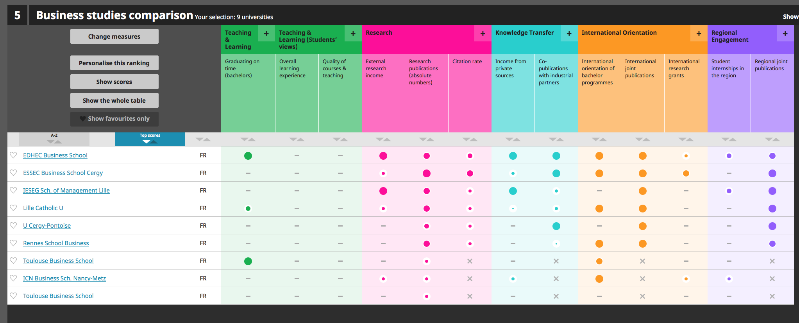Screen dimensions: 799x323
Task: Click the green score dot for EDHEC graduating on time
Action: 248,156
